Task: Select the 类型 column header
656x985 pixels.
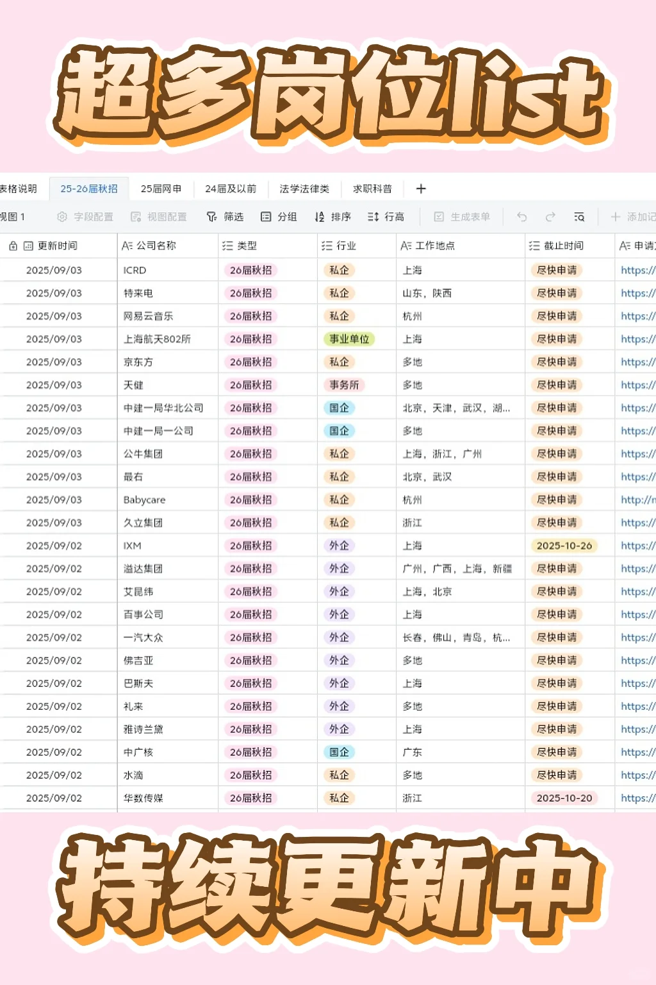Action: [x=268, y=246]
